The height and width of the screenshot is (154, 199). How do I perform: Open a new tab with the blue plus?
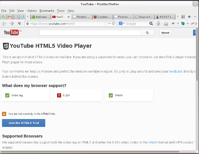[189, 17]
